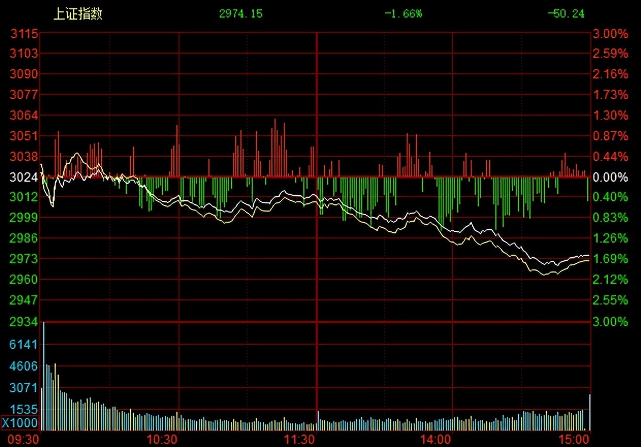The width and height of the screenshot is (641, 447).
Task: Click the 上证指数 index title
Action: [x=78, y=14]
